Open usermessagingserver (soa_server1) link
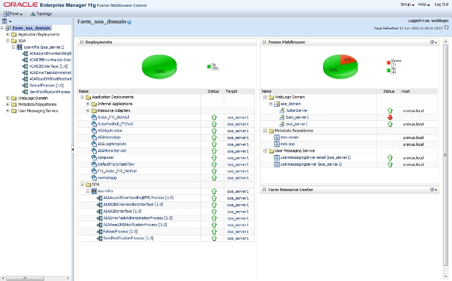The width and height of the screenshot is (452, 281). pos(311,164)
